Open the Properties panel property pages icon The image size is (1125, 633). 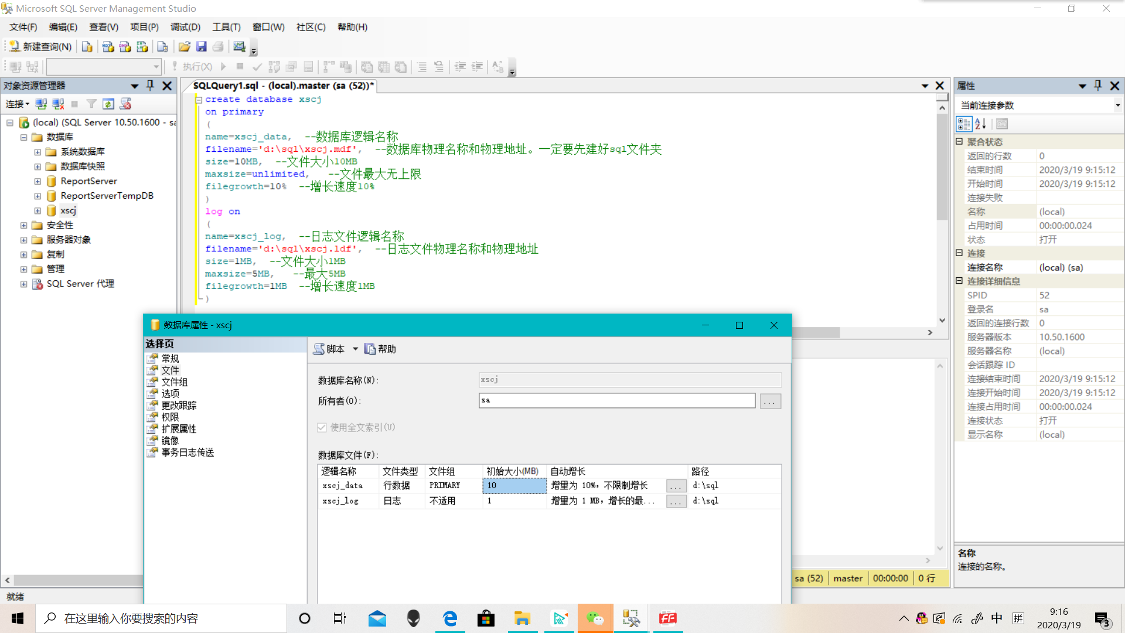coord(1002,124)
